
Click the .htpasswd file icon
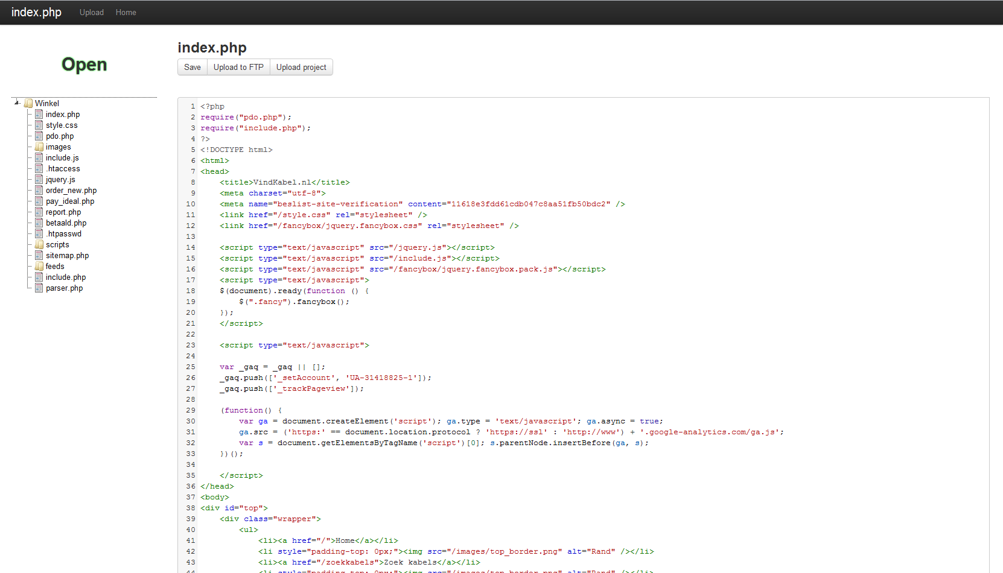coord(39,233)
